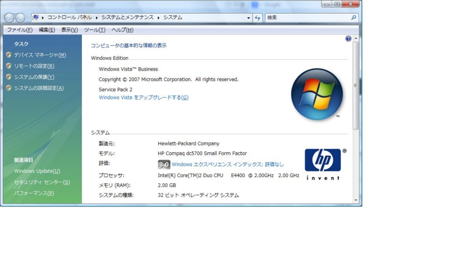The image size is (452, 259).
Task: Open パフォーマンス(P) link
Action: pos(34,193)
